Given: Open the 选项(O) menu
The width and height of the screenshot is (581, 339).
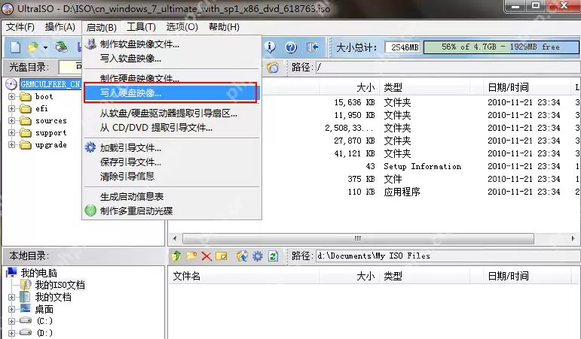Looking at the screenshot, I should click(182, 27).
